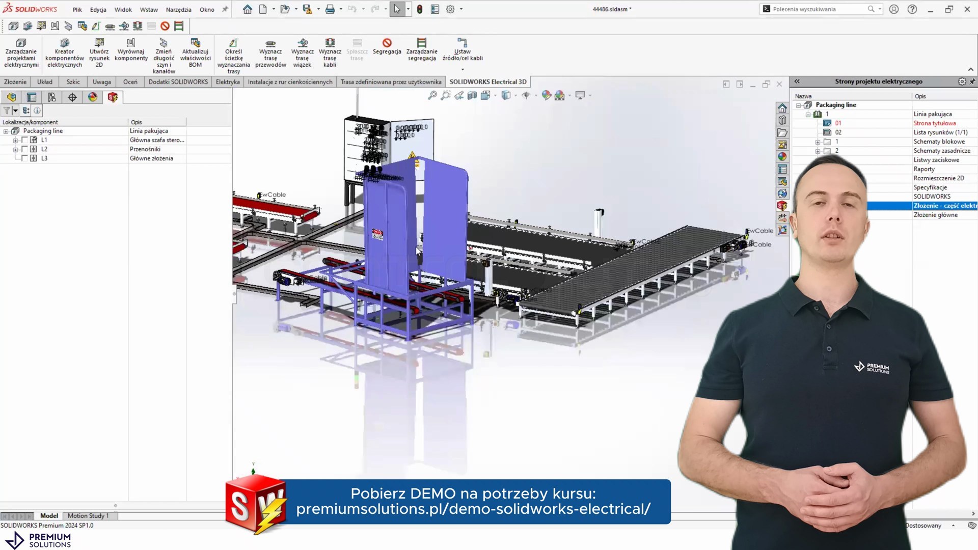Open Custom Properties tab in task pane
This screenshot has height=550, width=978.
coord(782,169)
